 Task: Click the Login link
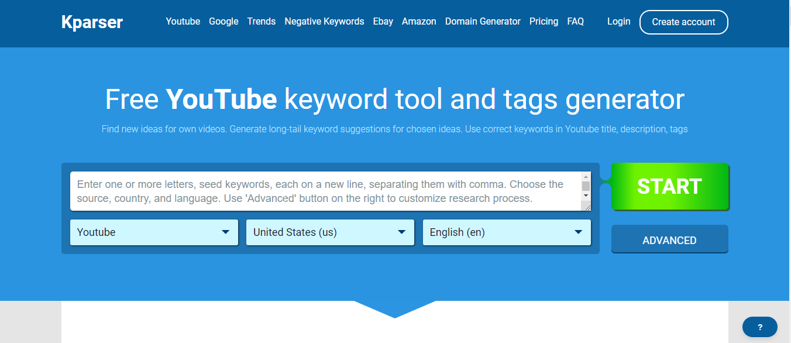click(x=618, y=22)
